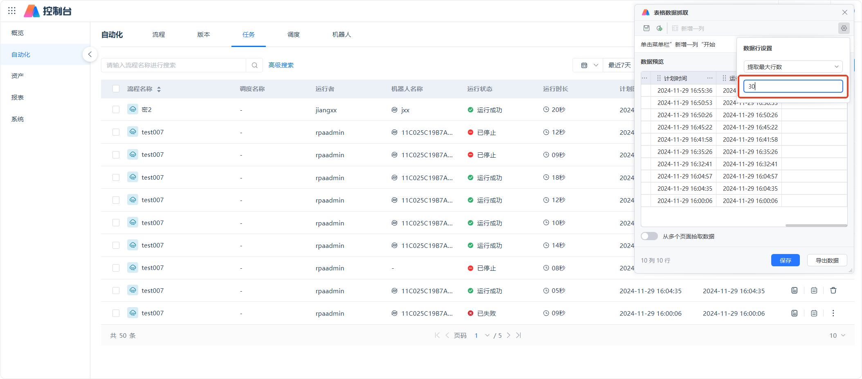Open 报表 in the sidebar
This screenshot has height=379, width=862.
click(18, 97)
